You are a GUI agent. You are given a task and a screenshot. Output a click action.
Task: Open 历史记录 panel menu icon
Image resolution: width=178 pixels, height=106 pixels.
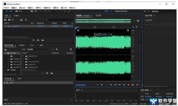click(13, 79)
